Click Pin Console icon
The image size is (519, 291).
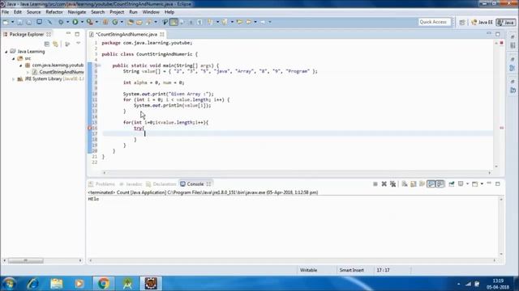[x=452, y=183]
